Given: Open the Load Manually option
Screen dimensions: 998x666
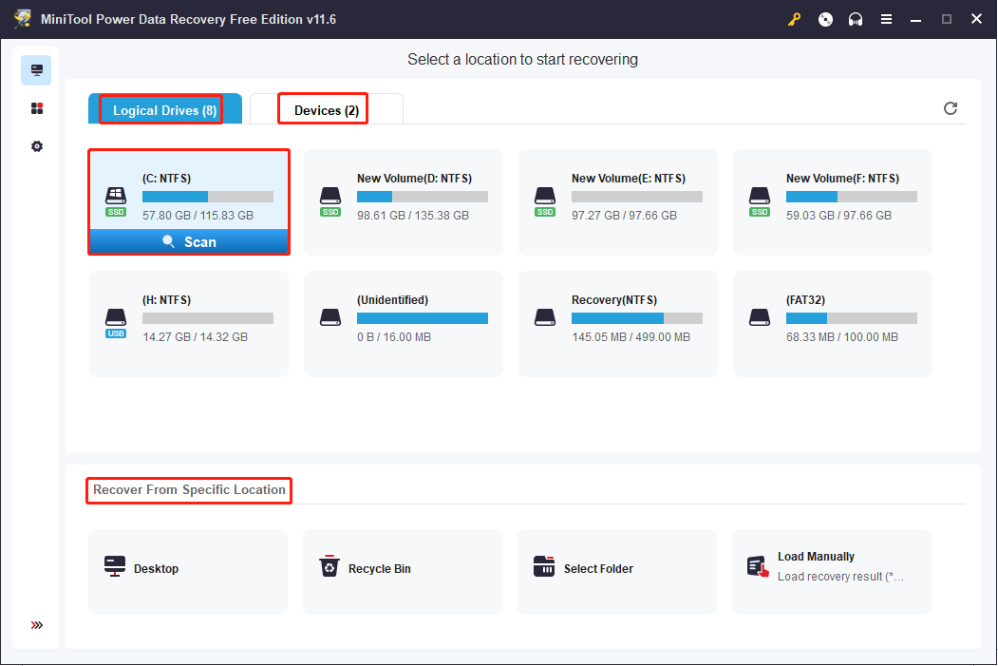Looking at the screenshot, I should [831, 572].
